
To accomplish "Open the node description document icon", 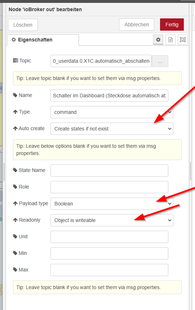I will [170, 40].
